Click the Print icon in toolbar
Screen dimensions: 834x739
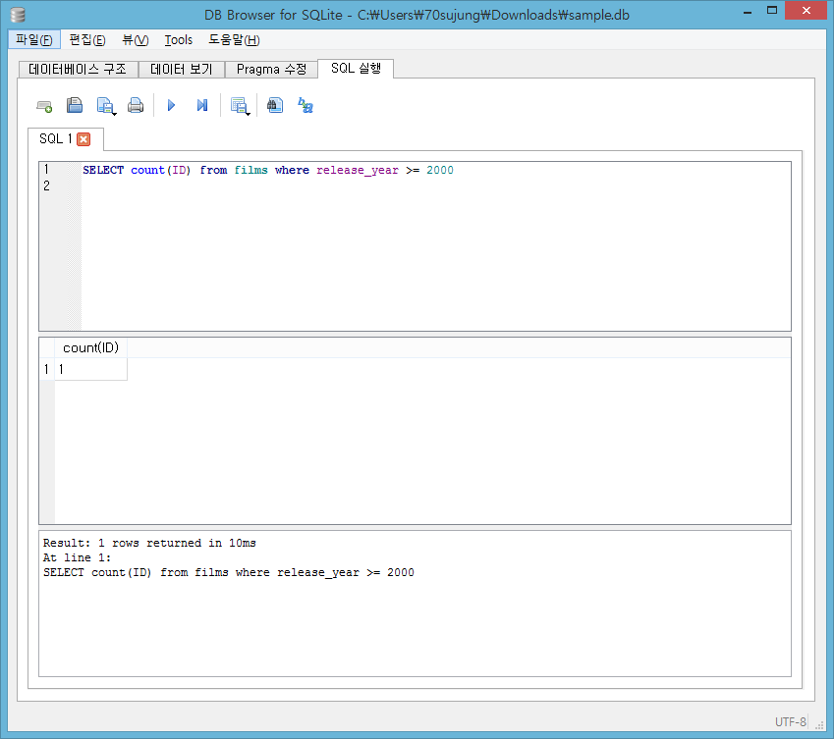tap(136, 106)
